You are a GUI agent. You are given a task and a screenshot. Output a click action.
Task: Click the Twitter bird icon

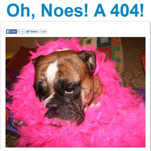[x=28, y=32]
